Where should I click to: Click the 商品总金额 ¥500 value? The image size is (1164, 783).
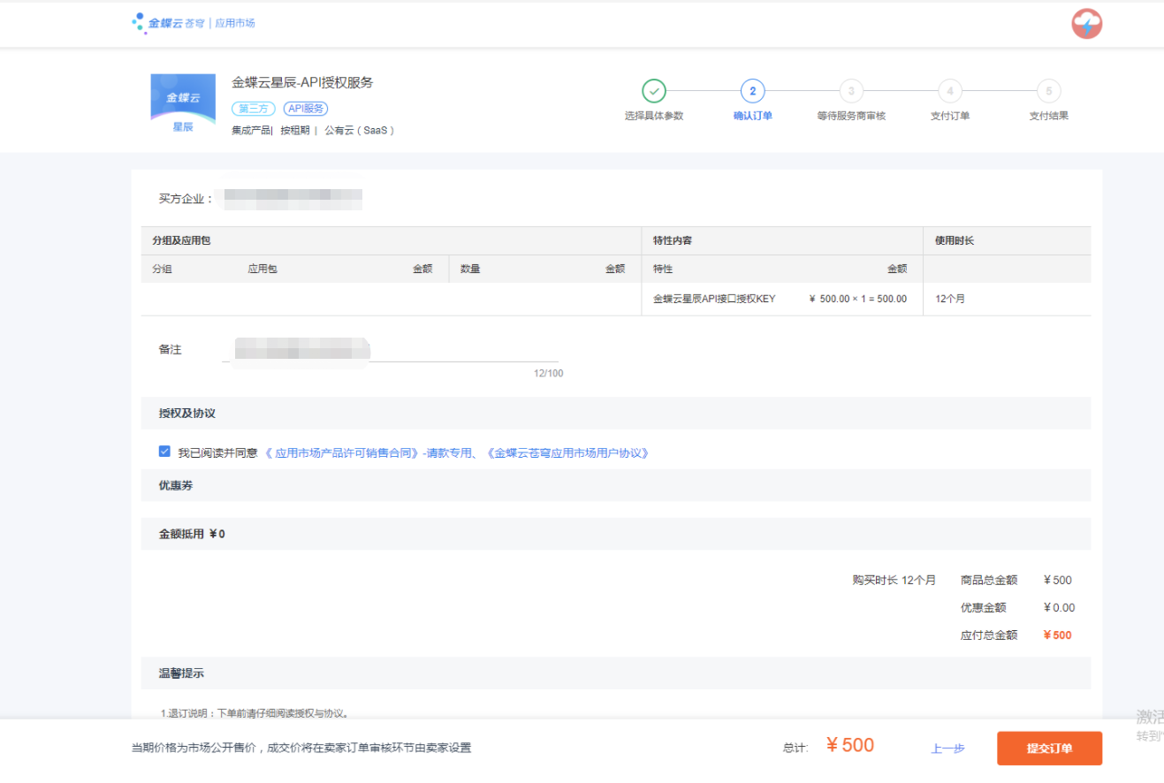(1057, 580)
